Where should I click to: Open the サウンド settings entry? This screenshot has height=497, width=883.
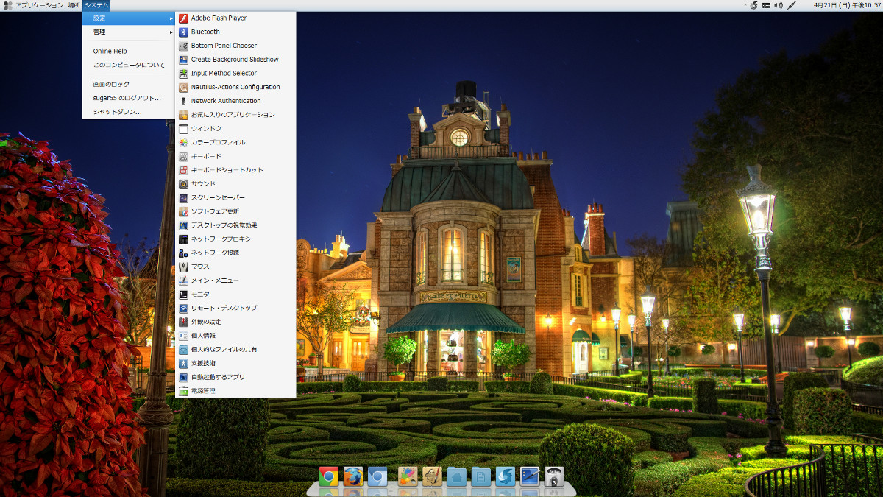pos(235,183)
